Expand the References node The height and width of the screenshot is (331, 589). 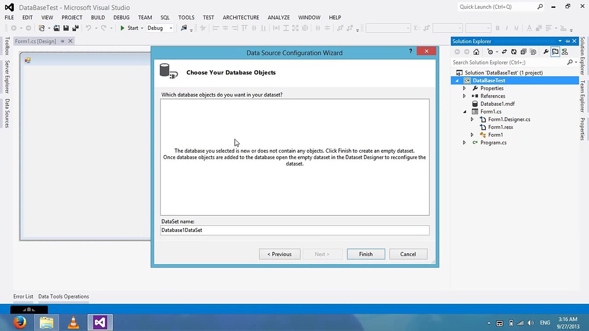pyautogui.click(x=464, y=96)
